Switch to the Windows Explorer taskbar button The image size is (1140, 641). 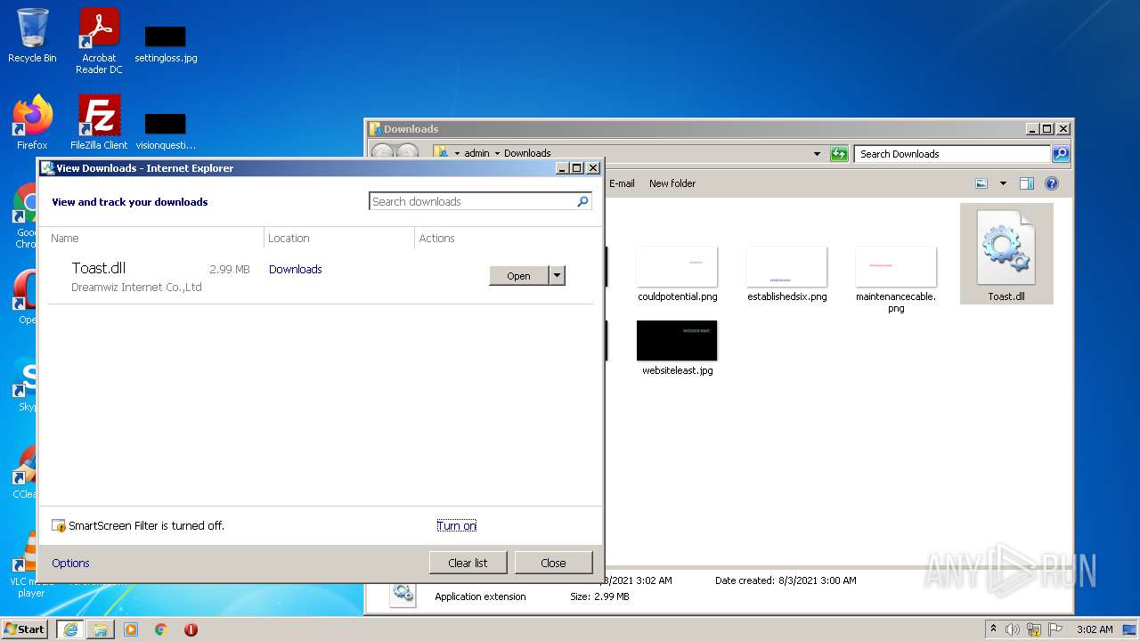coord(101,629)
